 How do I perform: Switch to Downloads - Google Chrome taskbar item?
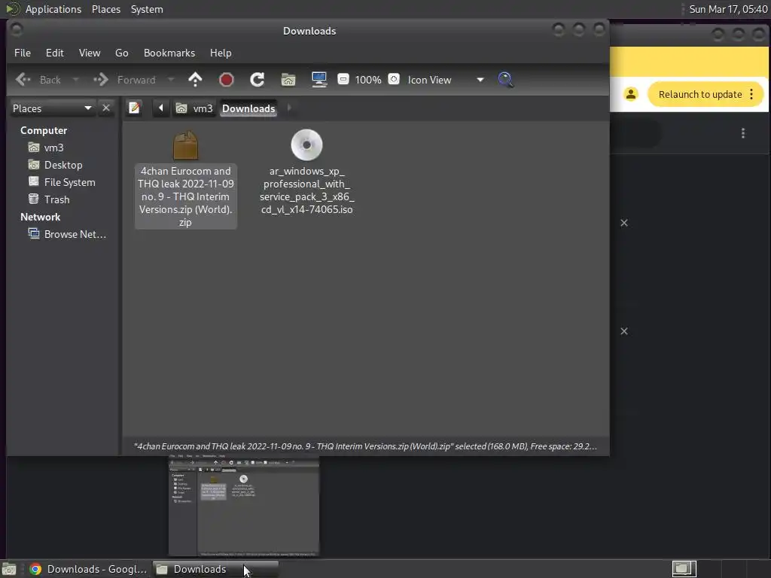pos(88,569)
